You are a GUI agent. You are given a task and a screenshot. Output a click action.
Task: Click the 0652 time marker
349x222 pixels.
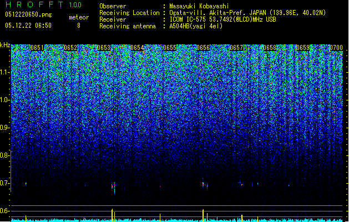coord(70,48)
